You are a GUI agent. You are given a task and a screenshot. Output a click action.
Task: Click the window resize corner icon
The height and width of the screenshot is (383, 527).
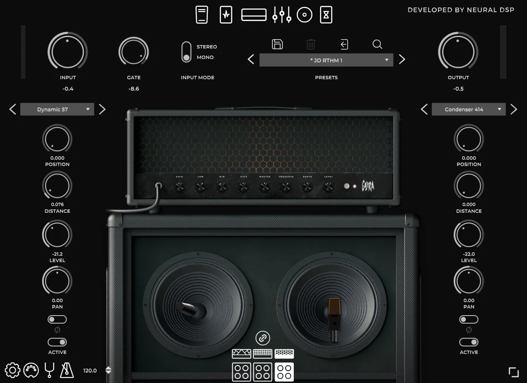[514, 372]
